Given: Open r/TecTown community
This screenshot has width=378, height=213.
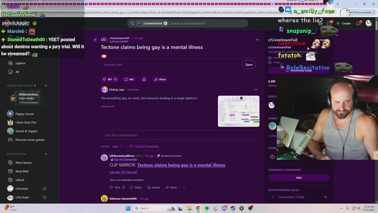Looking at the screenshot, I should point(22,197).
